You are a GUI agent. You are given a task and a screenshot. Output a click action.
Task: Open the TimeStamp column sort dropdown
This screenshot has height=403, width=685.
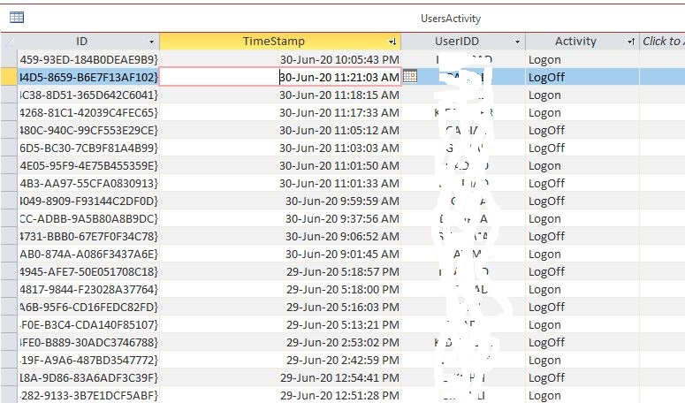tap(392, 42)
